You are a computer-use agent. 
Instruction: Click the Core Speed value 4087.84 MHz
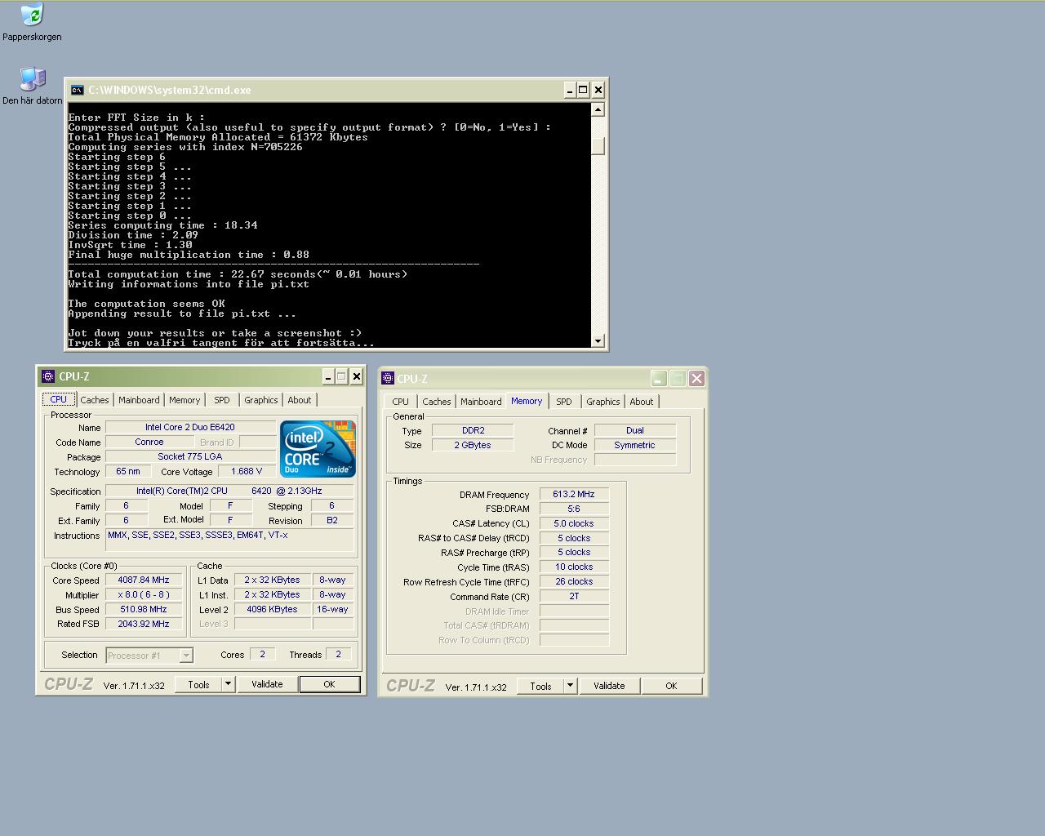point(144,580)
